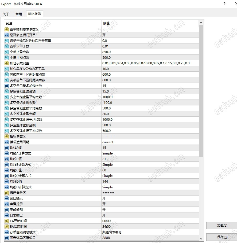Click the string icon beside 提示参数区
237x243 pixels.
click(x=6, y=193)
